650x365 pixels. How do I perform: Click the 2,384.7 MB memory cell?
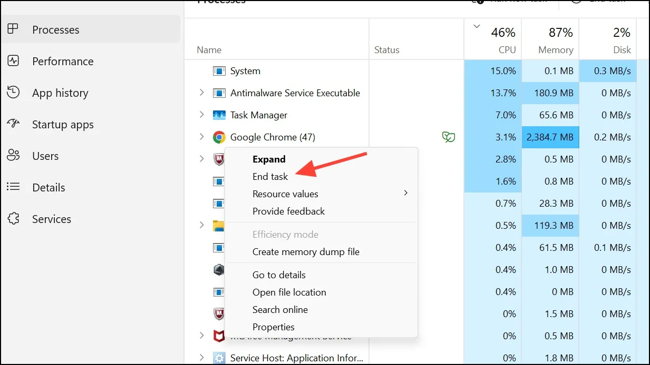click(550, 137)
